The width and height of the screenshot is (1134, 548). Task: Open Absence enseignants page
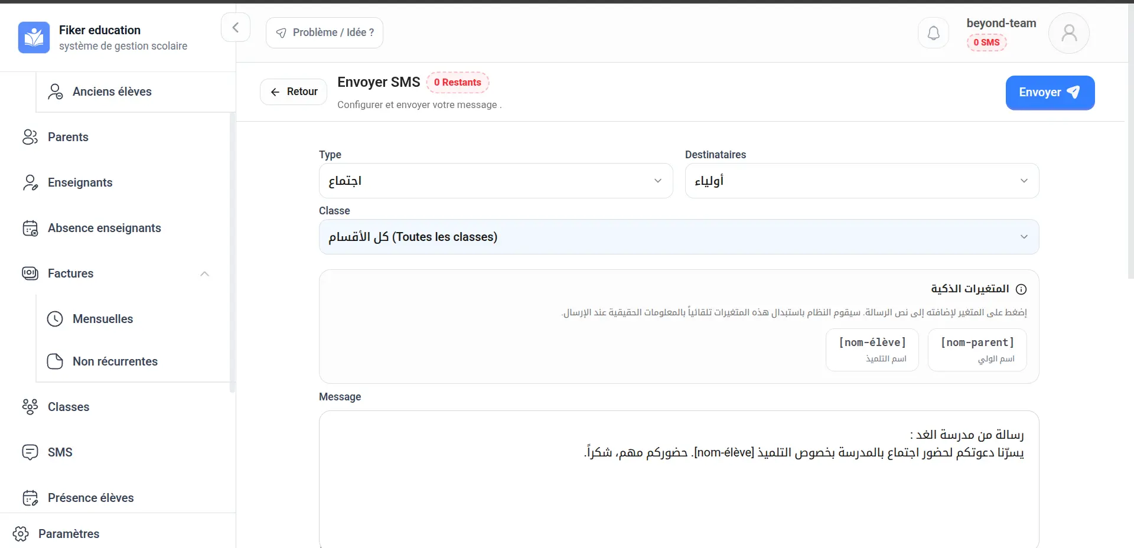[x=104, y=228]
